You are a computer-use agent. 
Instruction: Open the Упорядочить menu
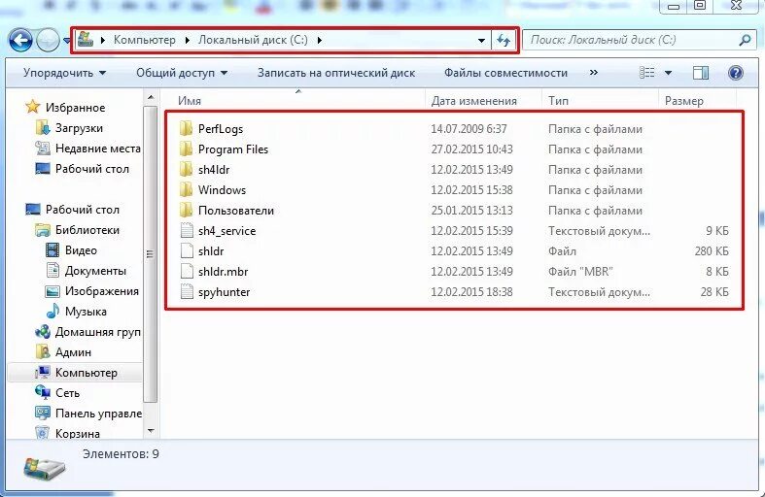64,73
